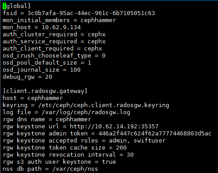218x173 pixels.
Task: Click the green cursor on [global]
Action: tap(4, 6)
